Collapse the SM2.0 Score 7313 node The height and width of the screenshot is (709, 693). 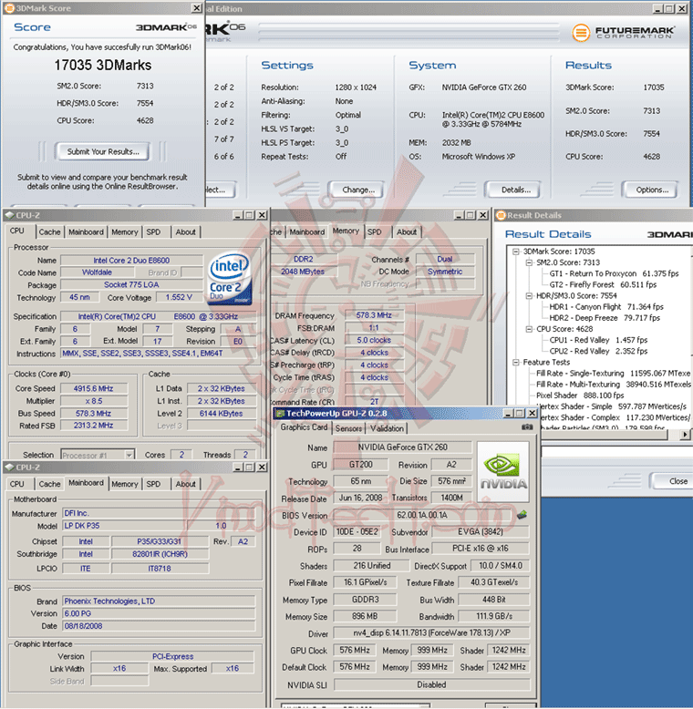tap(529, 262)
